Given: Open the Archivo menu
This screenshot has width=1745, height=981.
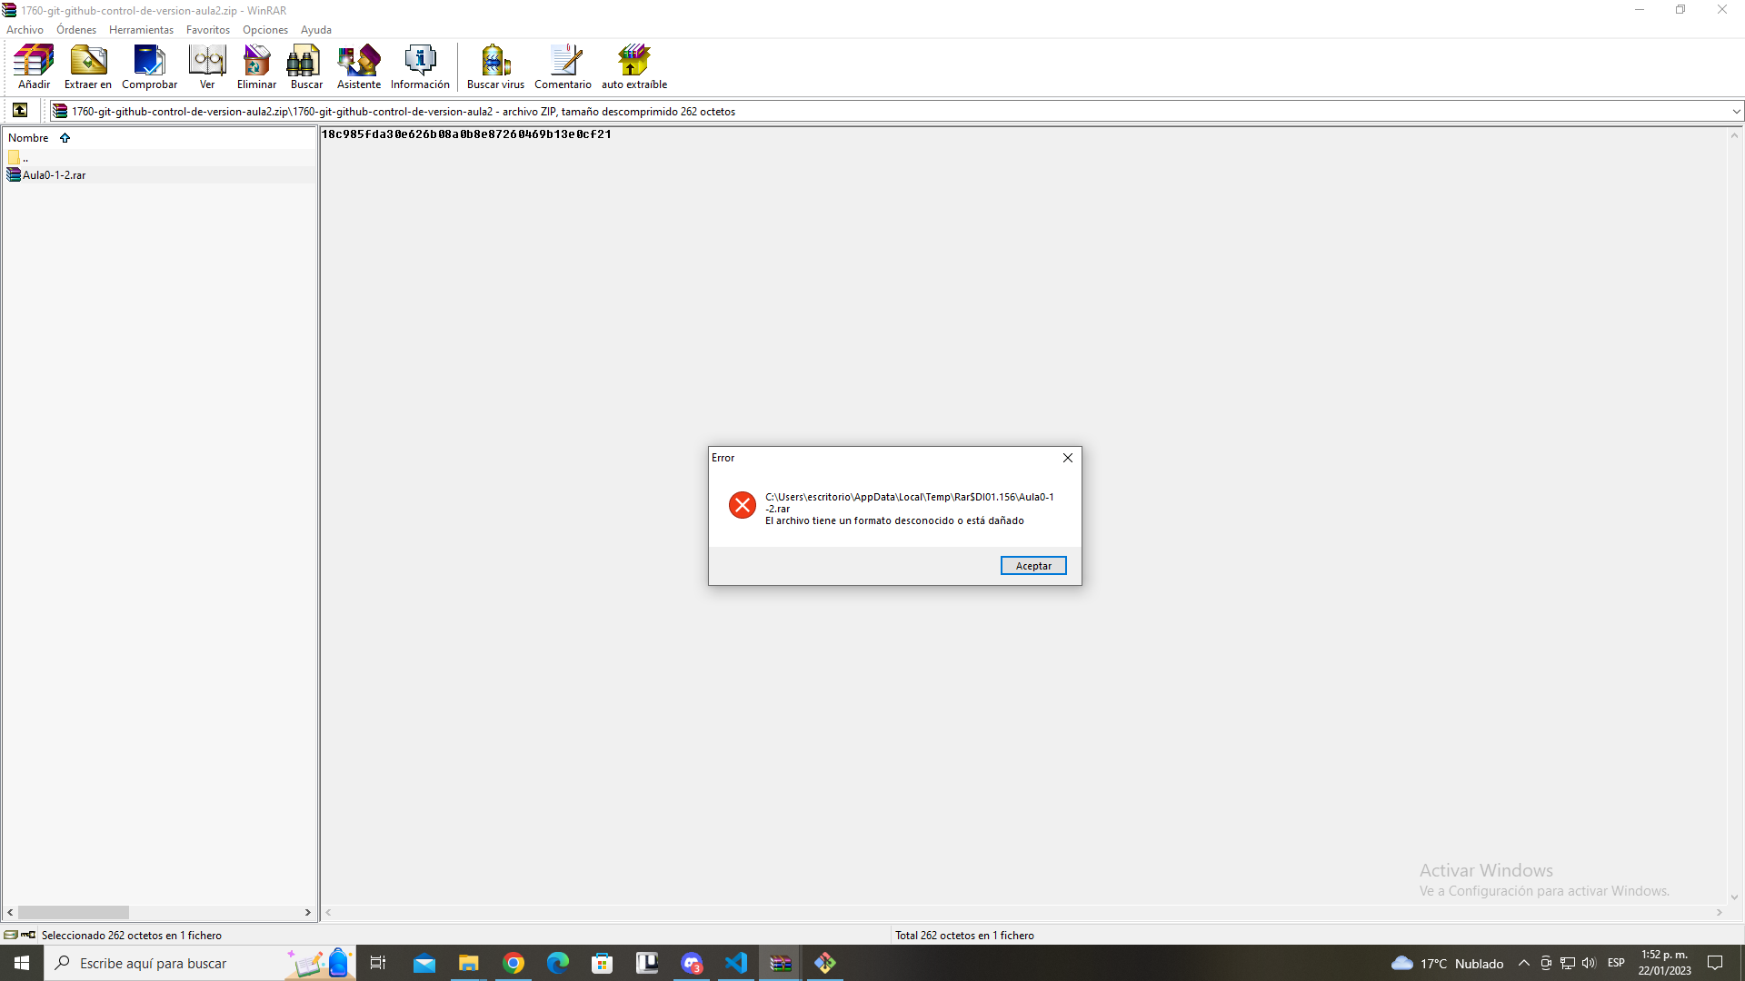Looking at the screenshot, I should point(25,30).
